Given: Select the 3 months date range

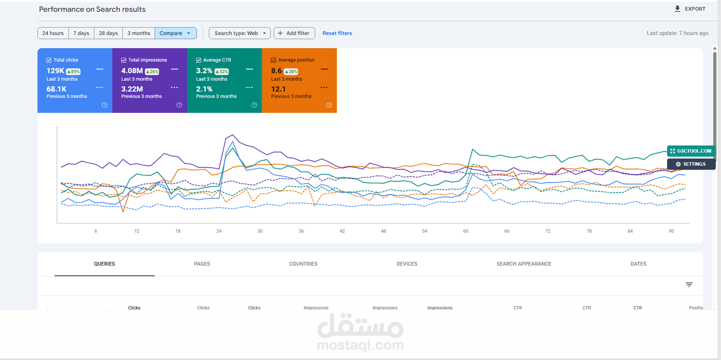Looking at the screenshot, I should pos(139,33).
